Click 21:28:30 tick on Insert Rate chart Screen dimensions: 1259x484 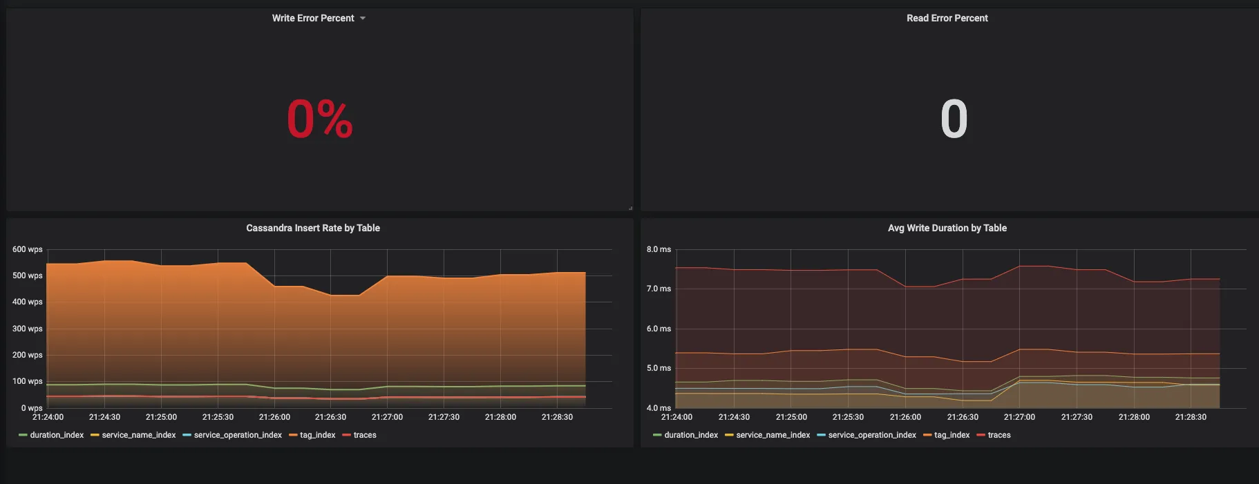(557, 417)
